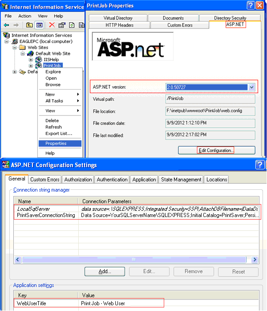Viewport: 267px width, 311px height.
Task: Click the Back arrow in IIS toolbar
Action: click(6, 25)
